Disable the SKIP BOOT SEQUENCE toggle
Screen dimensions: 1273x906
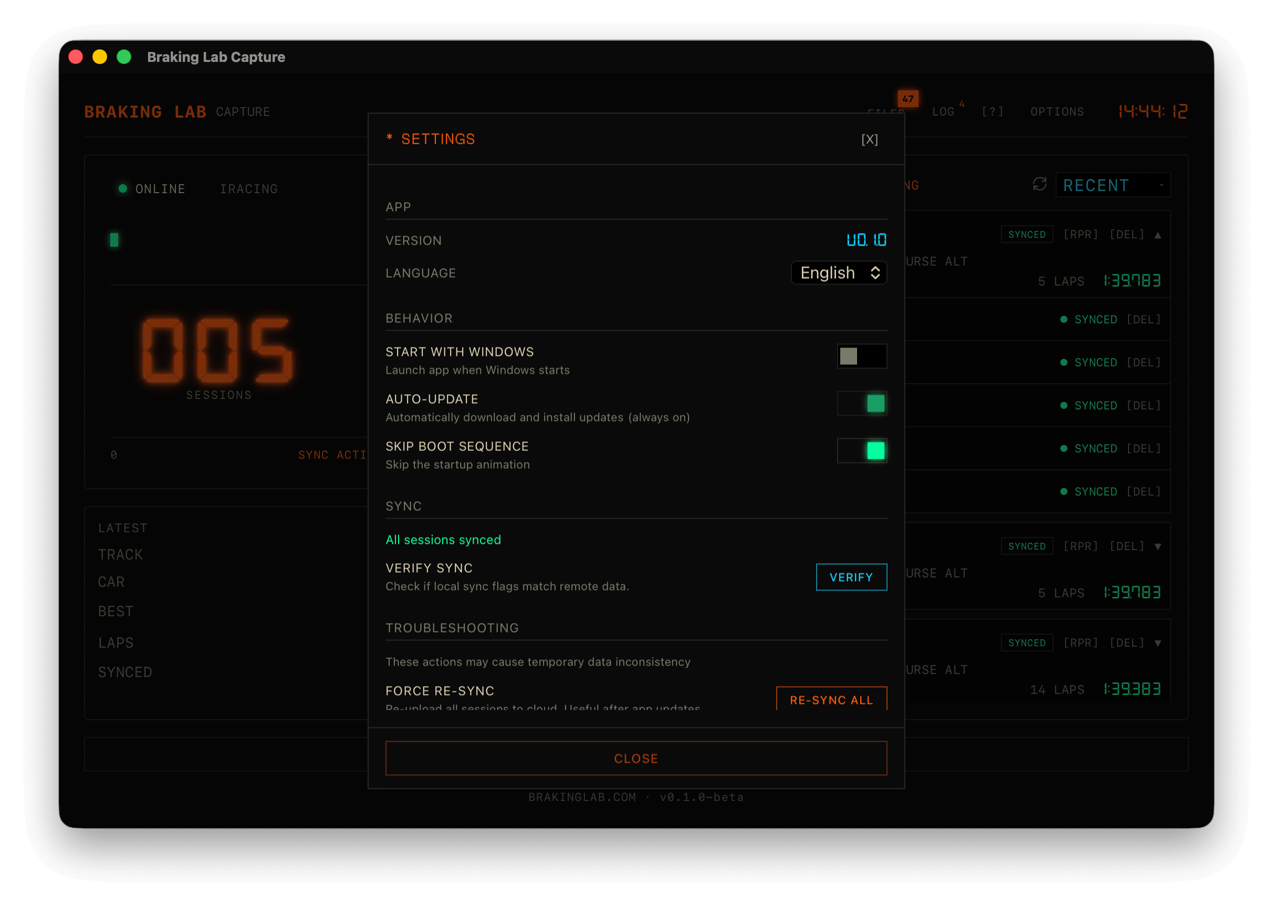[862, 450]
